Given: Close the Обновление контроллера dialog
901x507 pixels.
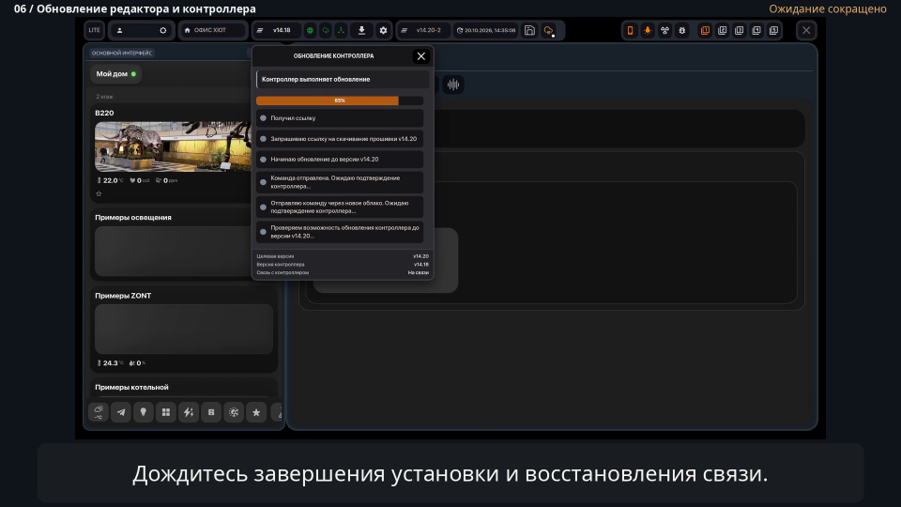Looking at the screenshot, I should (x=421, y=56).
